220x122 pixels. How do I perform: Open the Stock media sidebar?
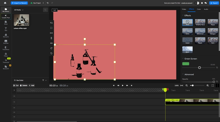point(6,23)
